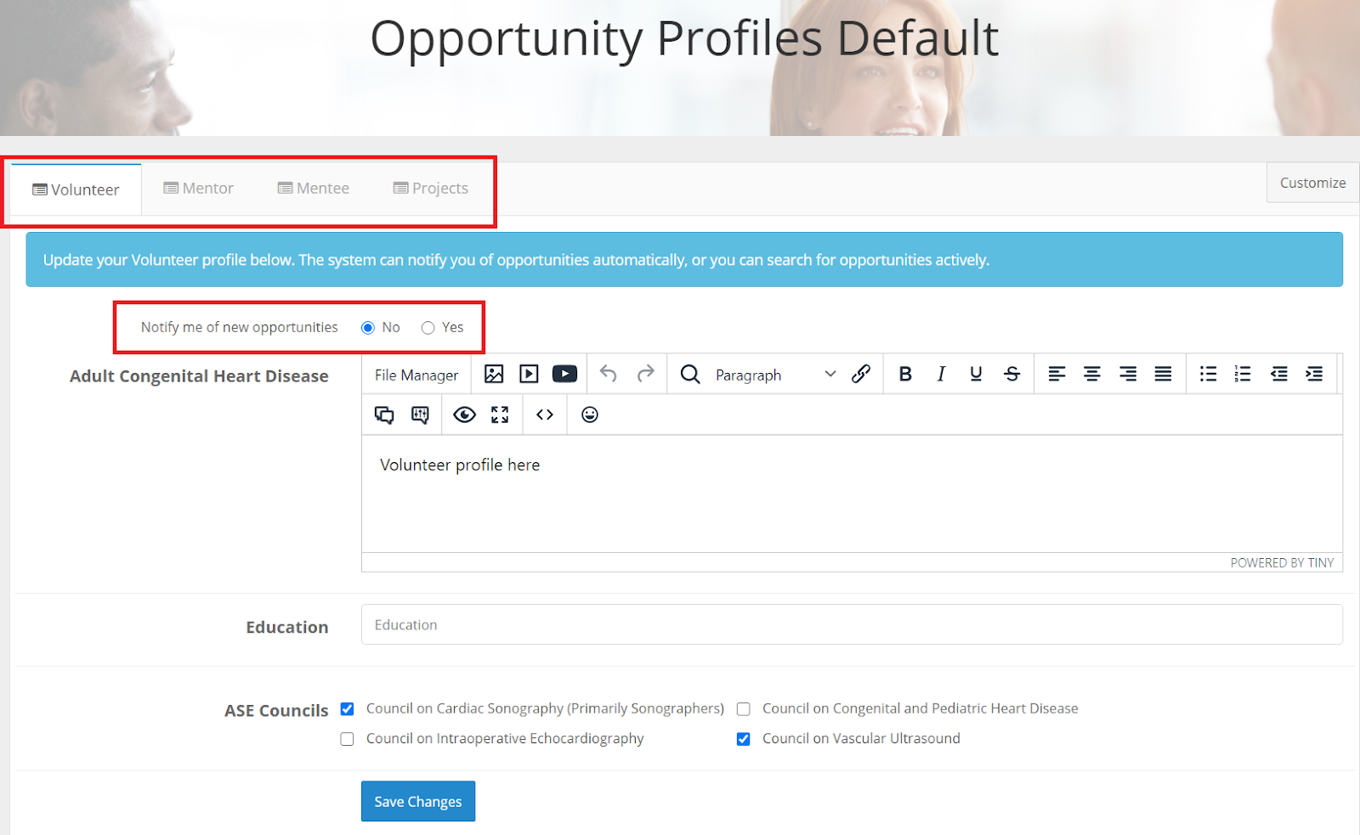Image resolution: width=1360 pixels, height=835 pixels.
Task: Open the emoji picker
Action: (590, 415)
